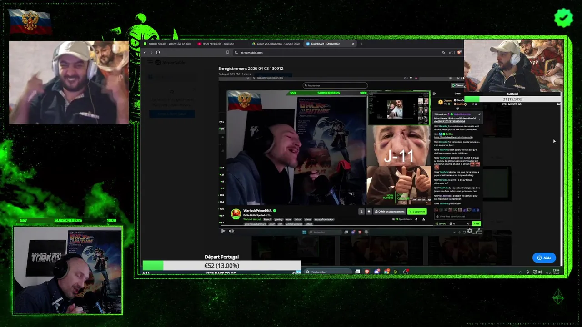Open the Streamable hamburger menu
This screenshot has height=327, width=582.
pos(150,63)
